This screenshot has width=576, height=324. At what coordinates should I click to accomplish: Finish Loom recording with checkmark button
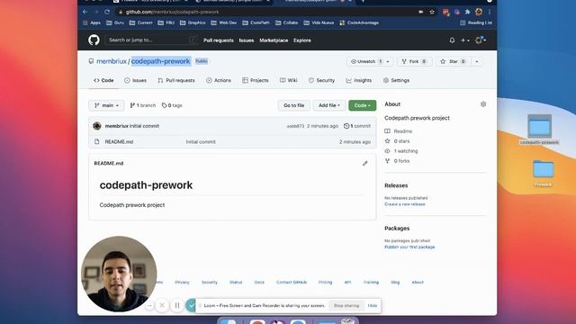click(191, 305)
